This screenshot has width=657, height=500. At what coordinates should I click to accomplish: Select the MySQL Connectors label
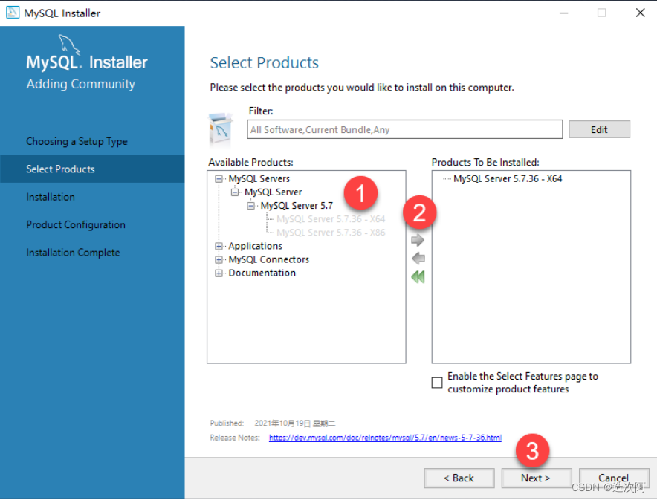click(x=268, y=259)
